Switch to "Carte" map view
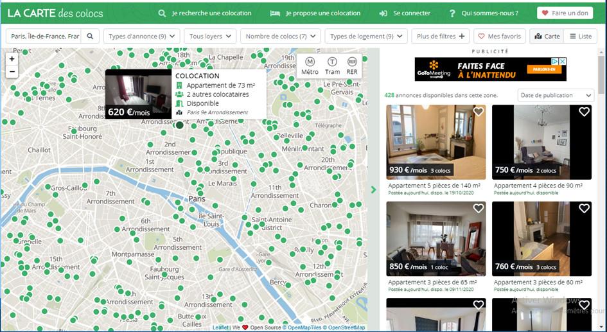The height and width of the screenshot is (332, 607). tap(547, 36)
